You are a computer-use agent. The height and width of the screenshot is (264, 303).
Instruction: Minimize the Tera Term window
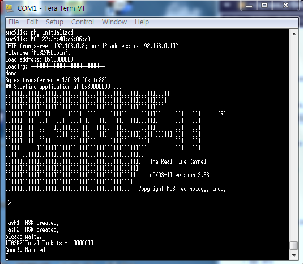pyautogui.click(x=249, y=6)
